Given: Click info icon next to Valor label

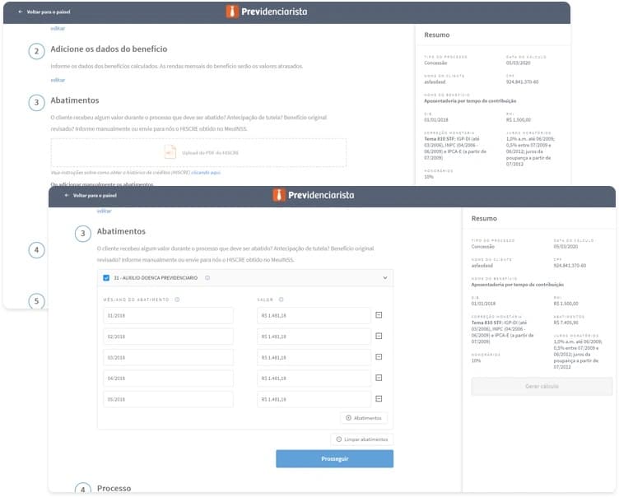Looking at the screenshot, I should pyautogui.click(x=282, y=300).
